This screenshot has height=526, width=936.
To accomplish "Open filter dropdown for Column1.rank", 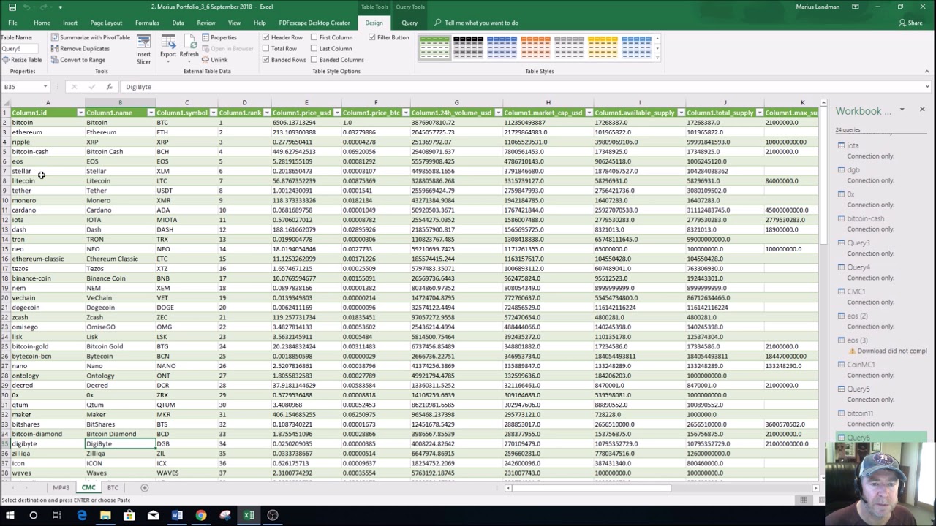I will 267,113.
